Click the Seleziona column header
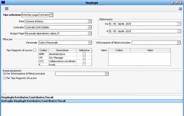 (84, 50)
